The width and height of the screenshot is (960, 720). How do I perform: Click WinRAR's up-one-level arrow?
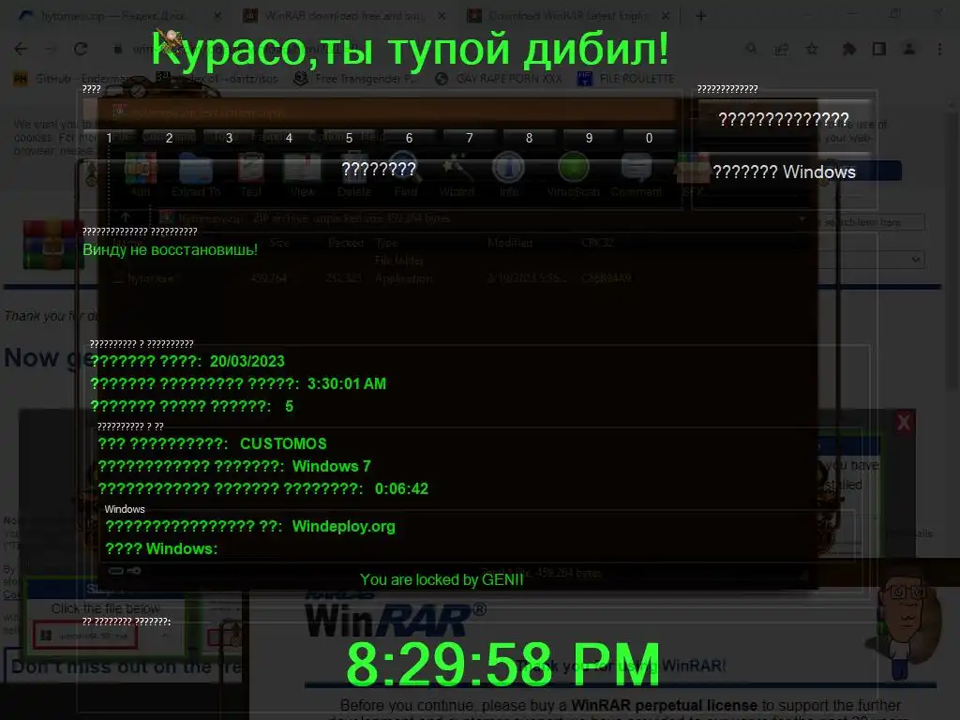[125, 217]
